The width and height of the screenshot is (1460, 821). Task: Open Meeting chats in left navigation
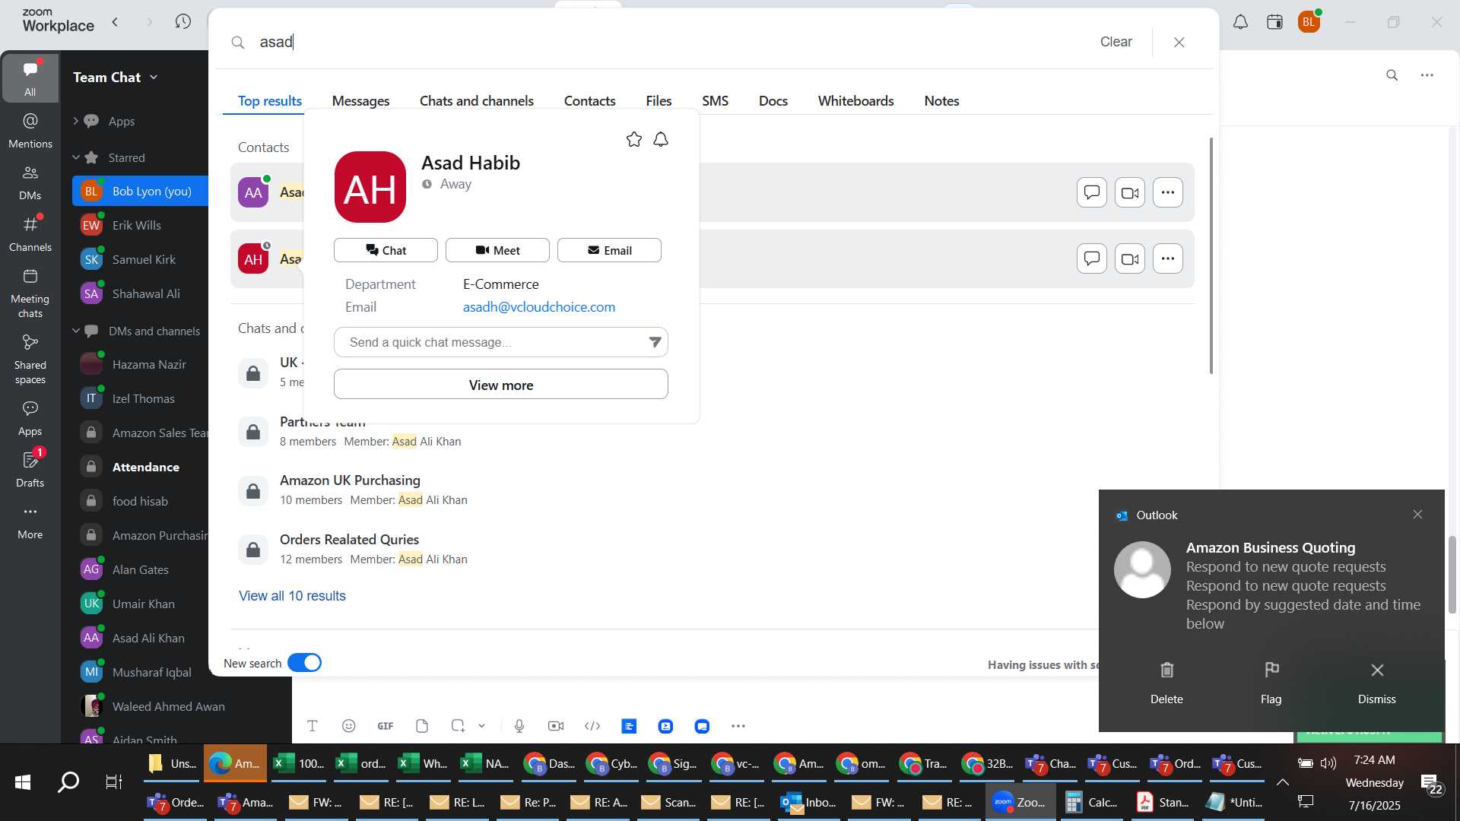click(30, 293)
